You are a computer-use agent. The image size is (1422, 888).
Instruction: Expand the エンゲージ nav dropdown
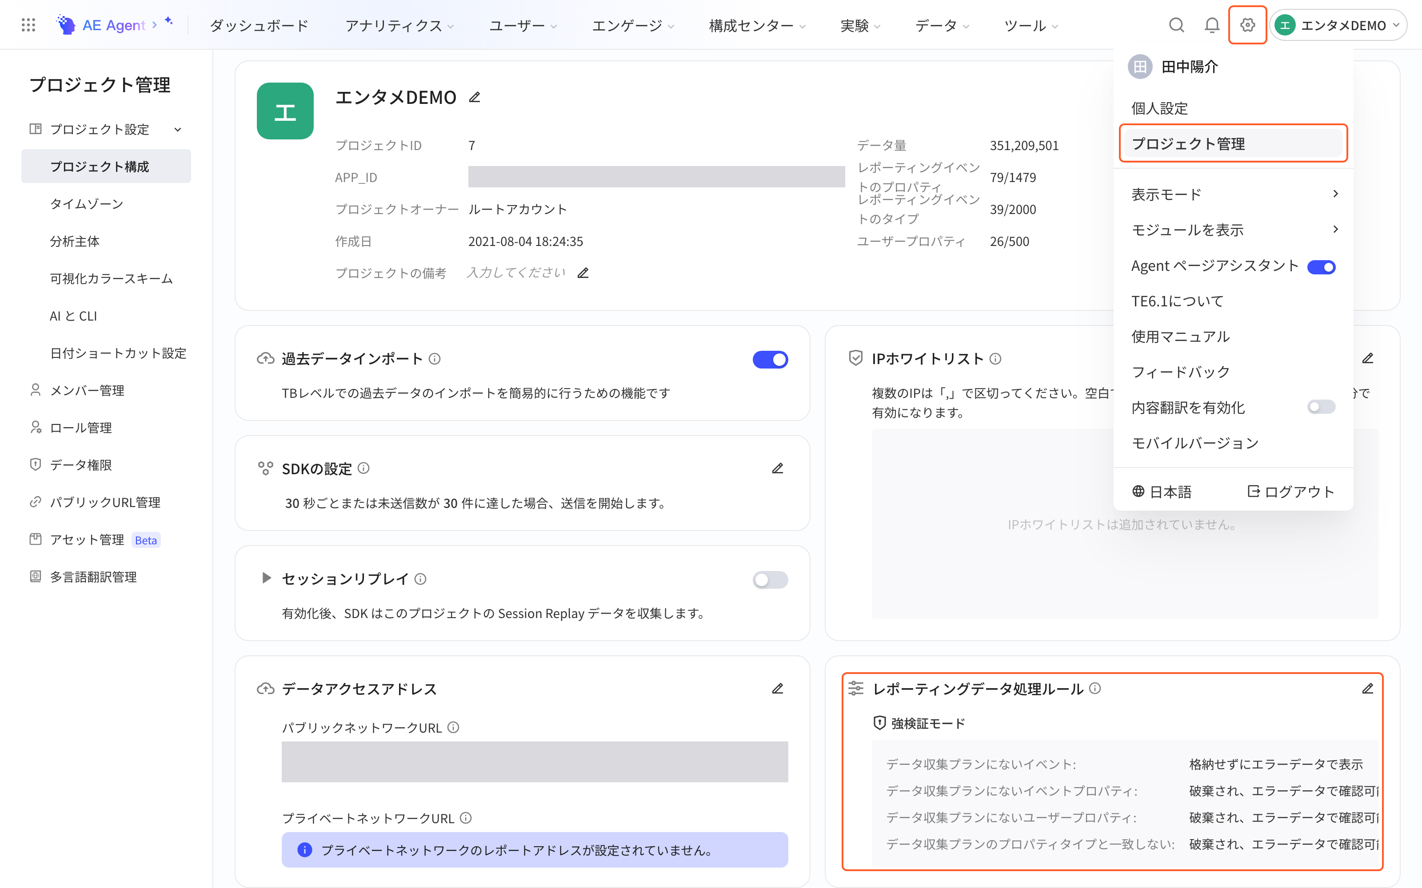(633, 26)
